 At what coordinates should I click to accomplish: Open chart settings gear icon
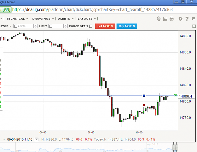pos(181,19)
